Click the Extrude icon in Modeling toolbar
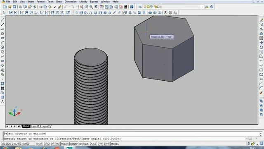The image size is (264, 149). (x=125, y=13)
